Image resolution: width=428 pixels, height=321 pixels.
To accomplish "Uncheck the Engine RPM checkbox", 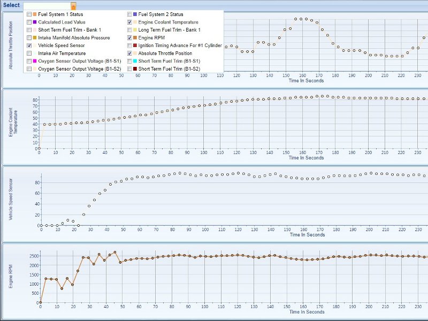I will [x=130, y=38].
